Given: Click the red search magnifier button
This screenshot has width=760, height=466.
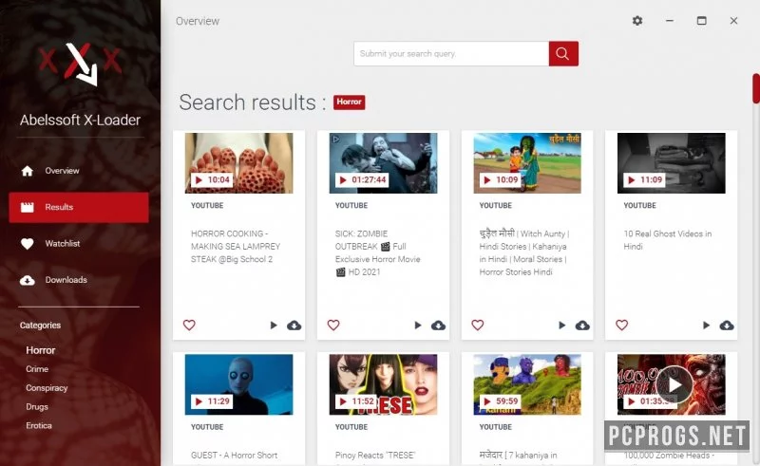Looking at the screenshot, I should click(563, 54).
